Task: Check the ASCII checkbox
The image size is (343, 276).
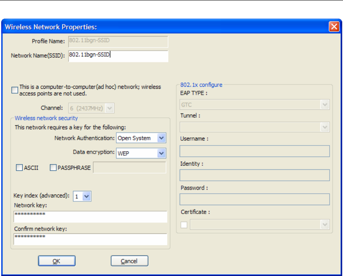Action: coord(19,168)
